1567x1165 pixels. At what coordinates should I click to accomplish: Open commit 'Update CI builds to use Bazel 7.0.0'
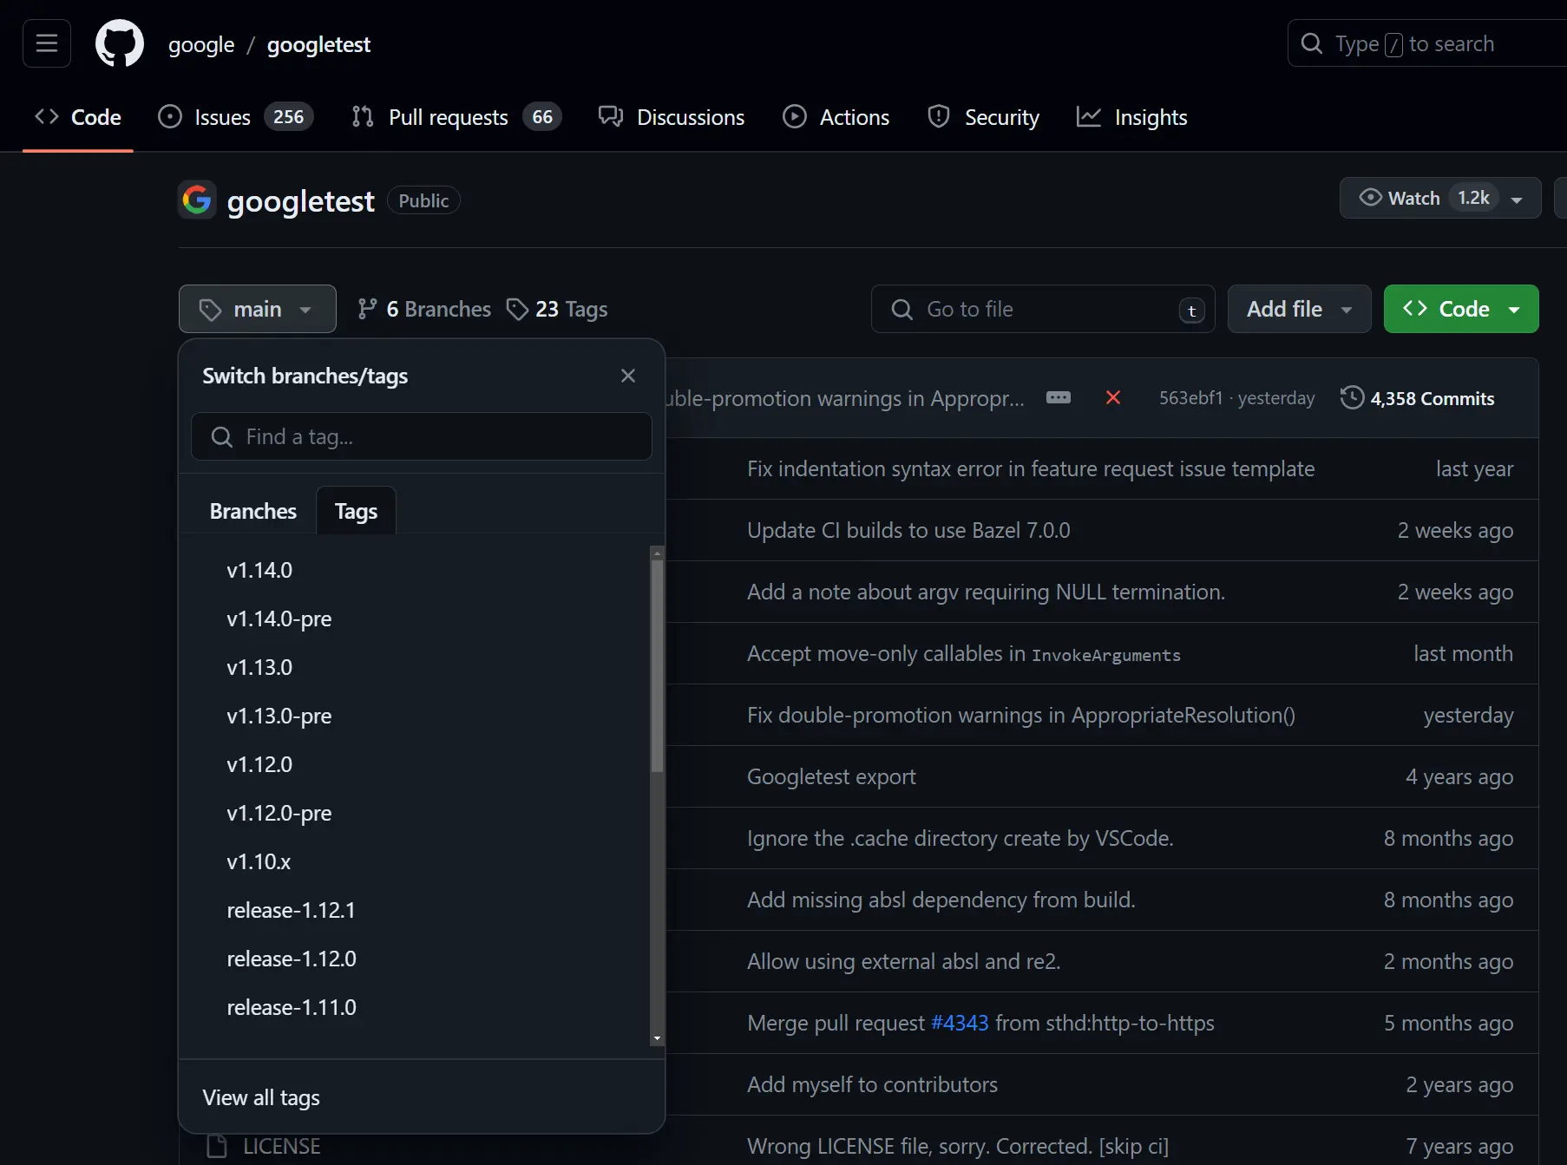coord(908,530)
